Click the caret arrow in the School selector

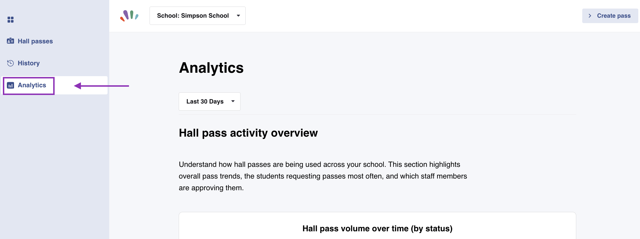(x=238, y=16)
